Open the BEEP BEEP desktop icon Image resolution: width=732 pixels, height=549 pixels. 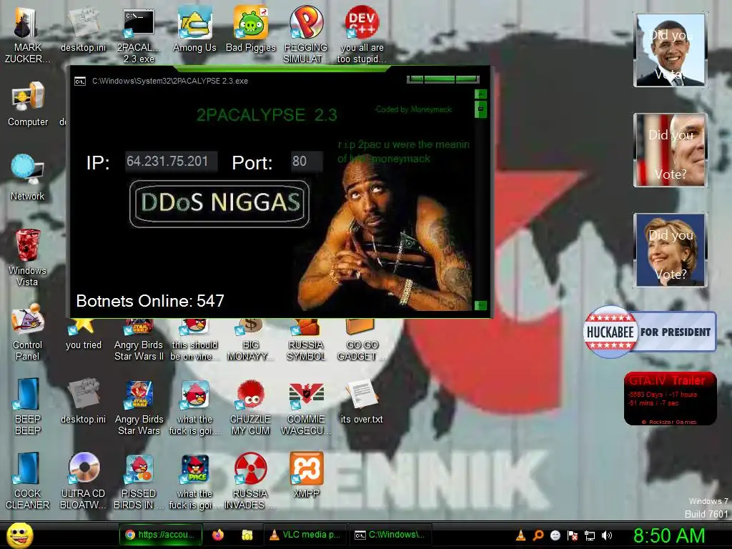[28, 407]
